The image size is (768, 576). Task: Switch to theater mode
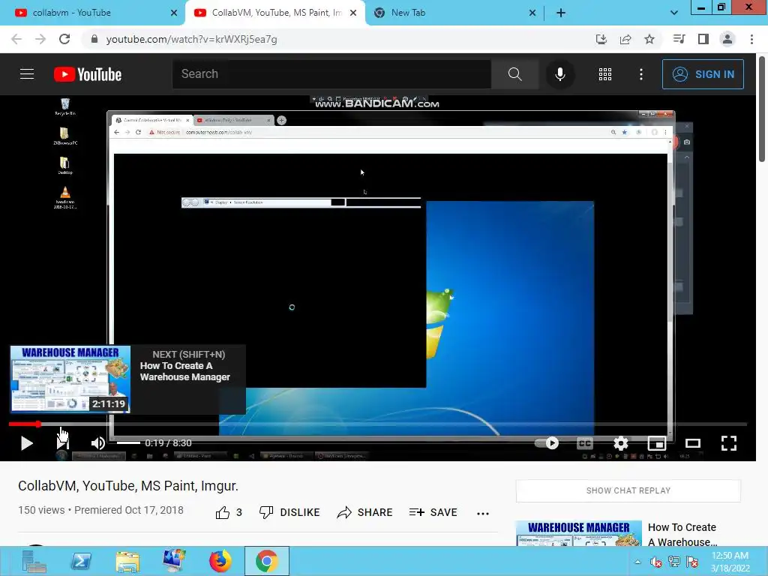(692, 443)
